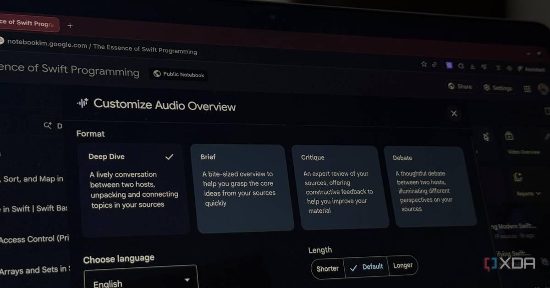Open notebook Settings
This screenshot has height=288, width=550.
click(x=497, y=88)
